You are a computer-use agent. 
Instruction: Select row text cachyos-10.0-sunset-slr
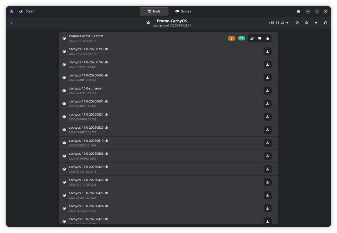coord(86,88)
